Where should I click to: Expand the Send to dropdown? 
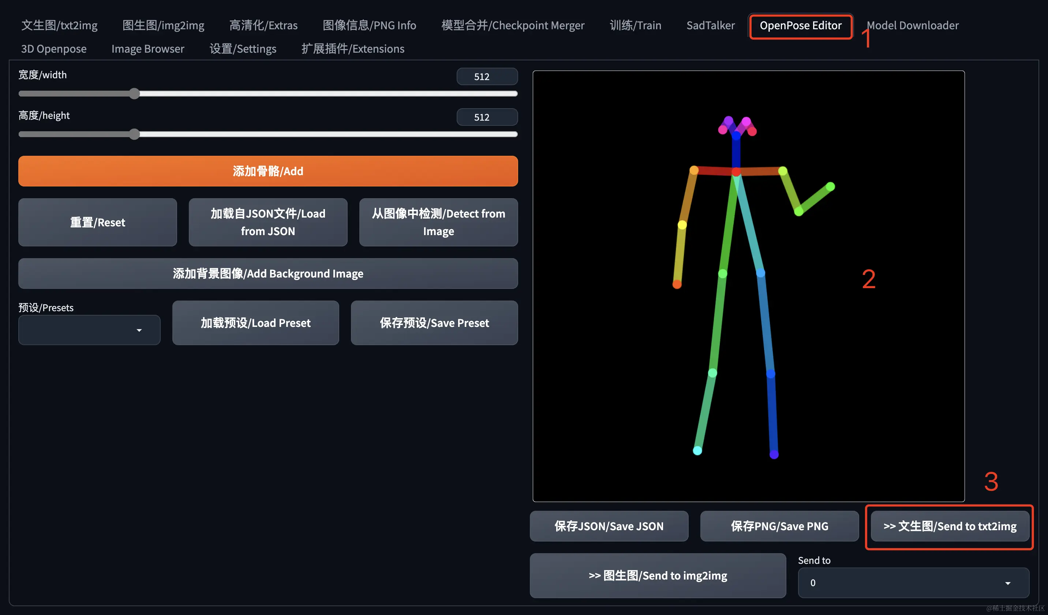(913, 582)
